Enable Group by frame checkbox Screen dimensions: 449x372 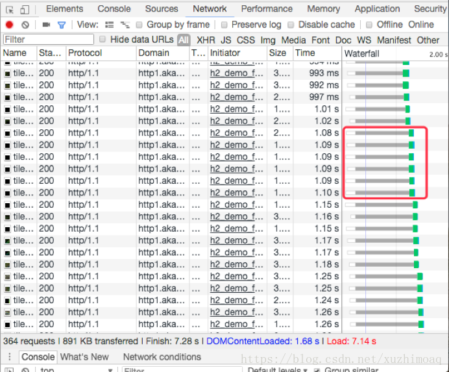tap(139, 25)
